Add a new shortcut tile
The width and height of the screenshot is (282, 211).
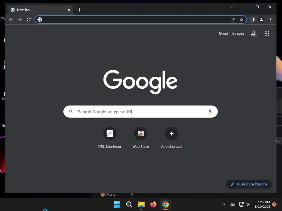[171, 138]
